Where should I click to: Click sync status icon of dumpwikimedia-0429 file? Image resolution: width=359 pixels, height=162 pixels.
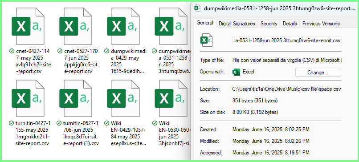107,51
